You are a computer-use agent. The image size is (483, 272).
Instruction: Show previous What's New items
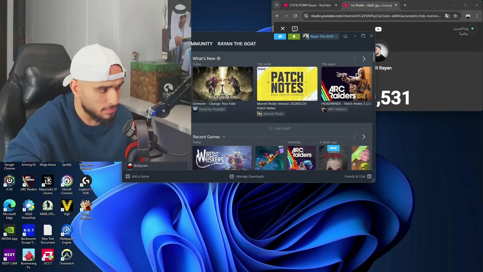coord(355,59)
